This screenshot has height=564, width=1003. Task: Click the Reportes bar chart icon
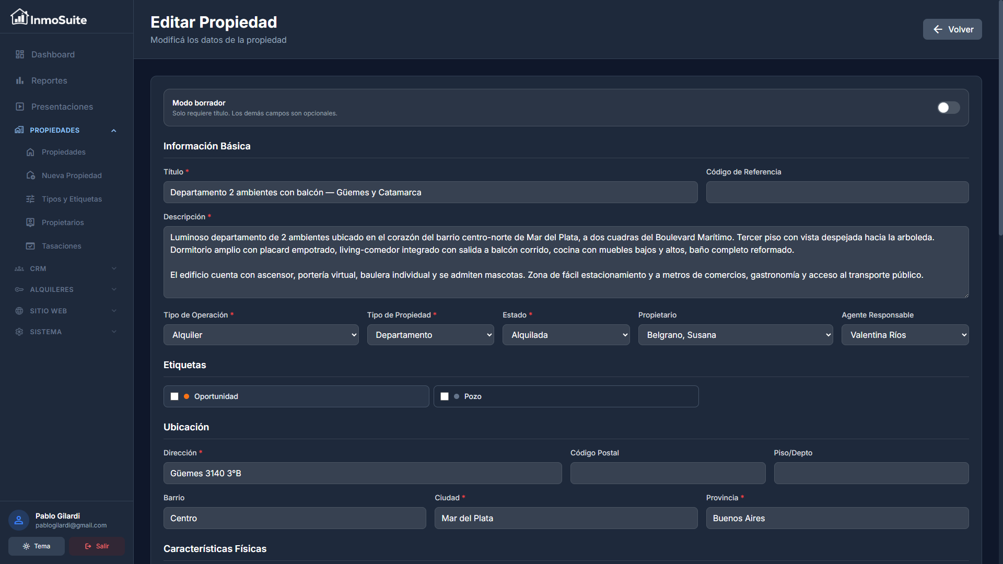(20, 80)
